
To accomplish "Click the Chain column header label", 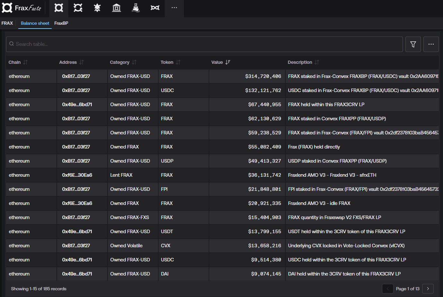I will (14, 62).
